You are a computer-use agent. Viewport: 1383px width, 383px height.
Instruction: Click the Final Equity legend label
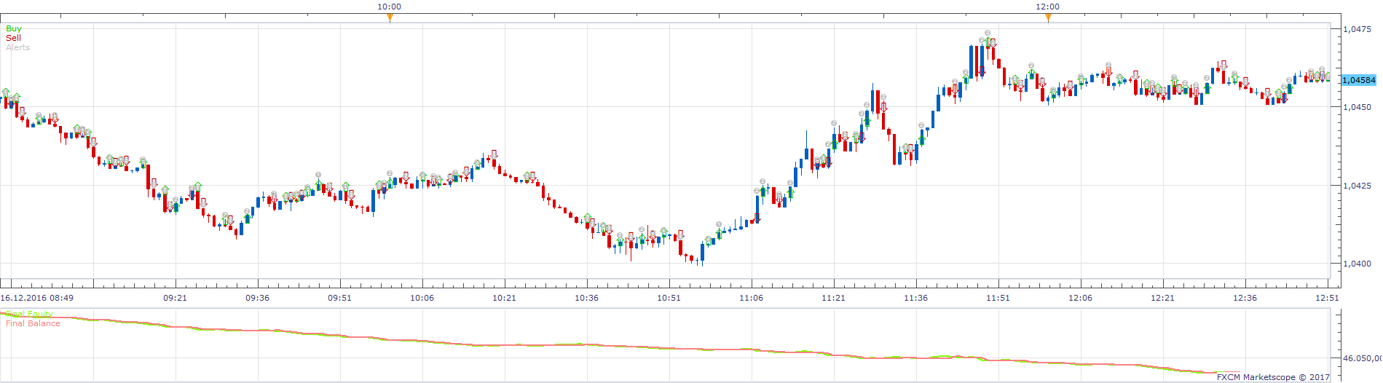click(x=29, y=314)
